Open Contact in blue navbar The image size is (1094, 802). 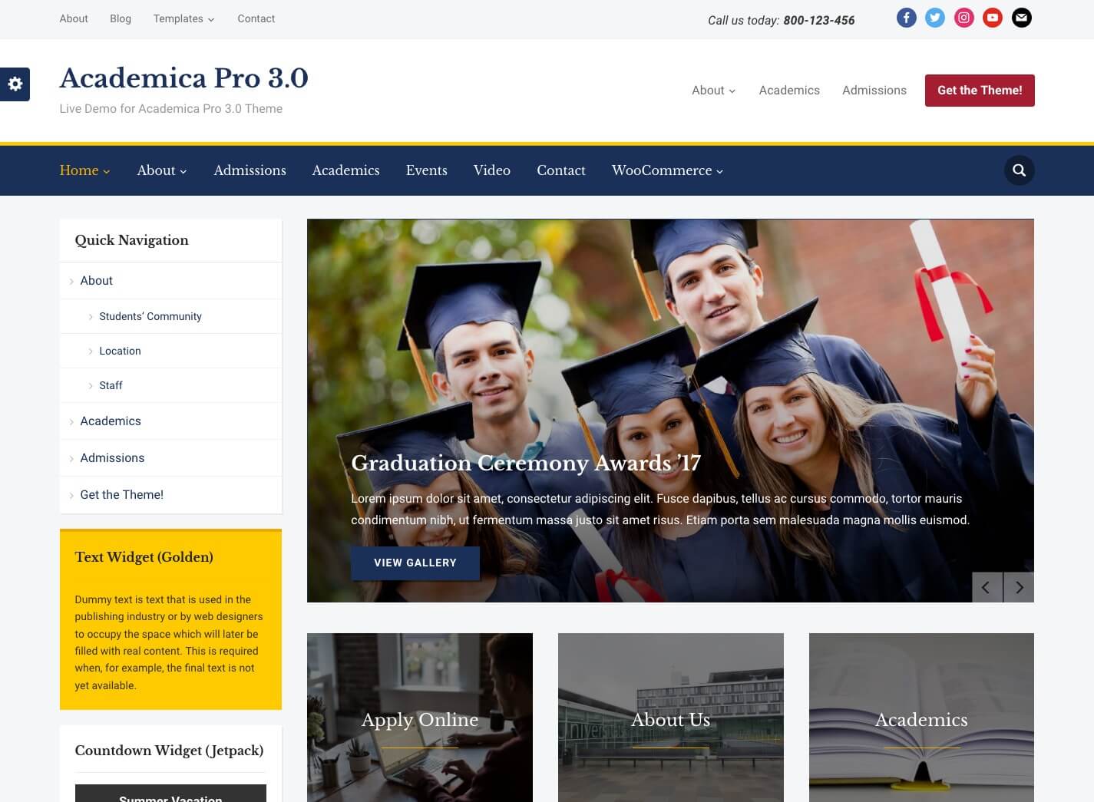(x=560, y=170)
